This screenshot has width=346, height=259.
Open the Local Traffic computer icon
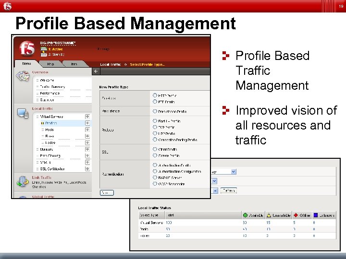tap(23, 113)
